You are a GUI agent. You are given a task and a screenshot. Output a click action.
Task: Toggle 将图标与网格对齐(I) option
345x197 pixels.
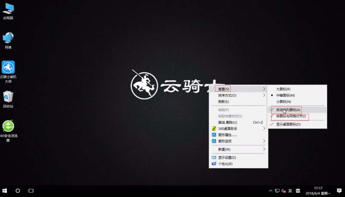pyautogui.click(x=297, y=116)
